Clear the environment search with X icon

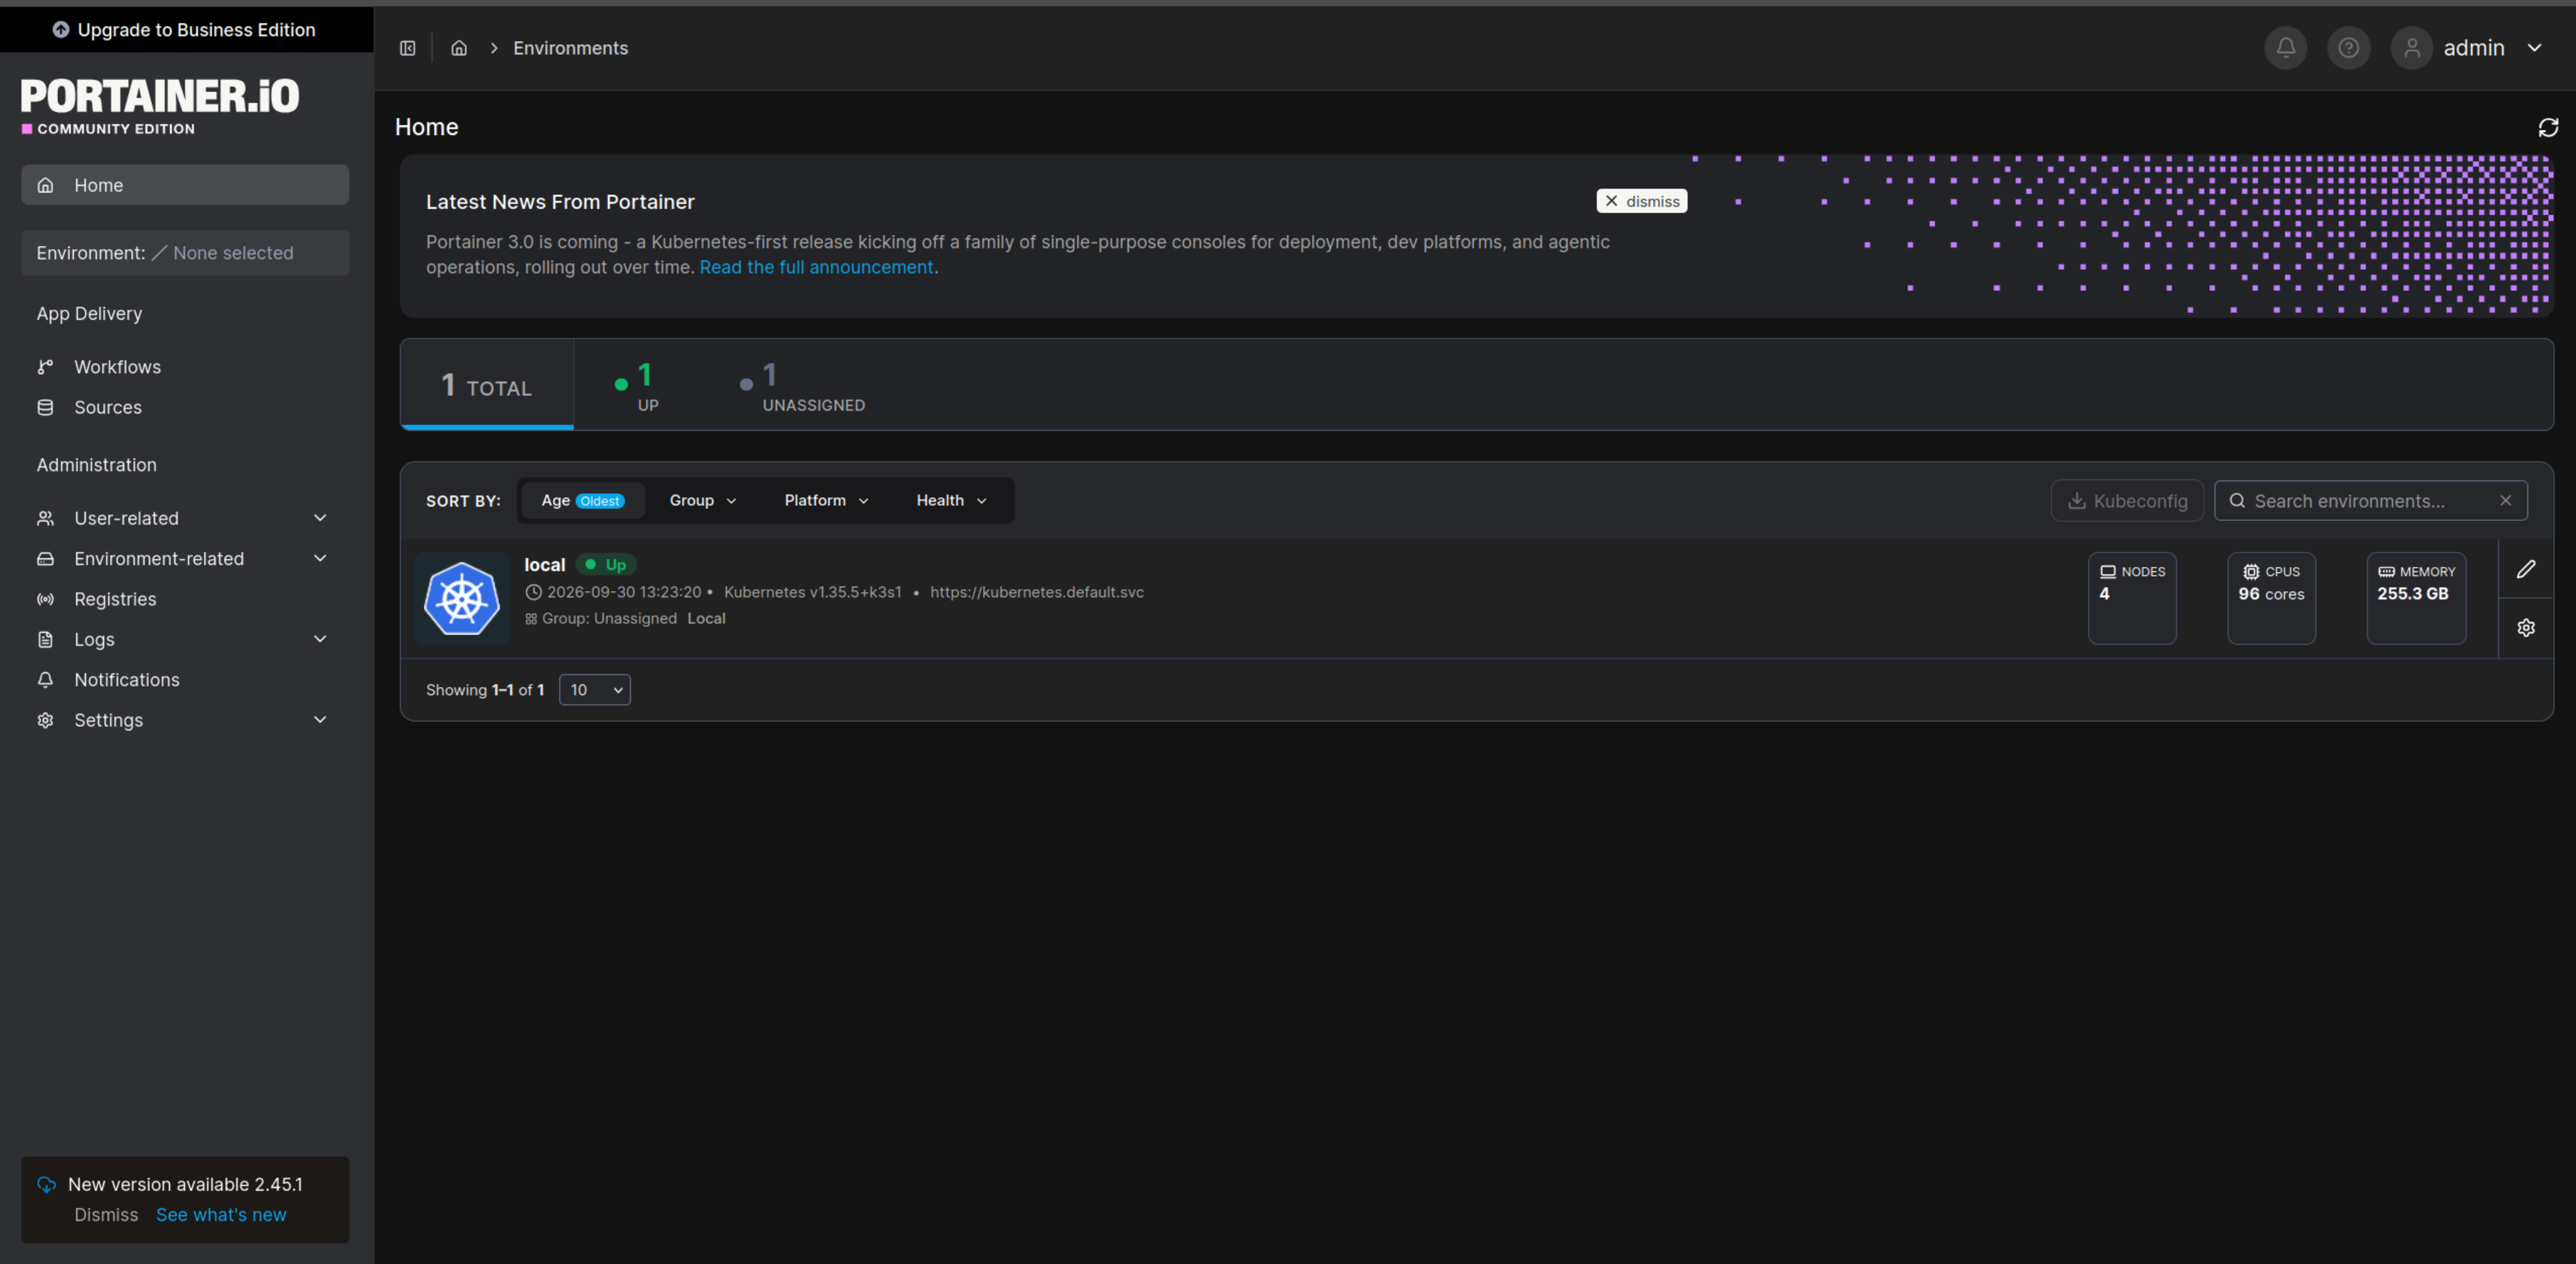[x=2505, y=500]
